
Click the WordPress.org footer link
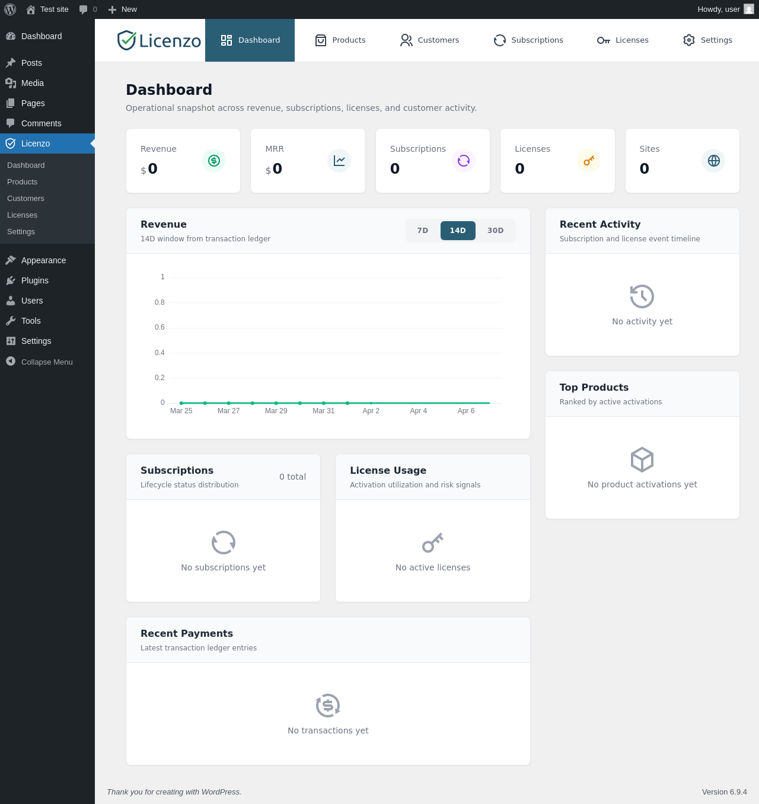click(x=221, y=792)
